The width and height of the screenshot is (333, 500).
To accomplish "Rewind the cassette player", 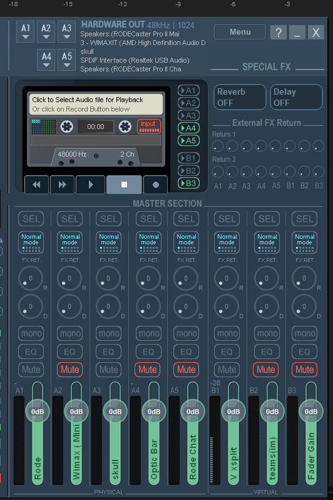I will click(x=37, y=185).
